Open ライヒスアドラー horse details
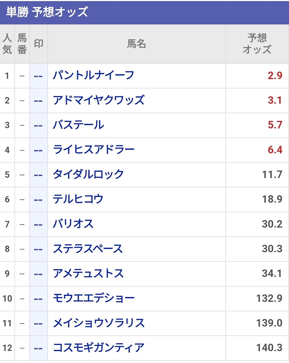 click(94, 150)
